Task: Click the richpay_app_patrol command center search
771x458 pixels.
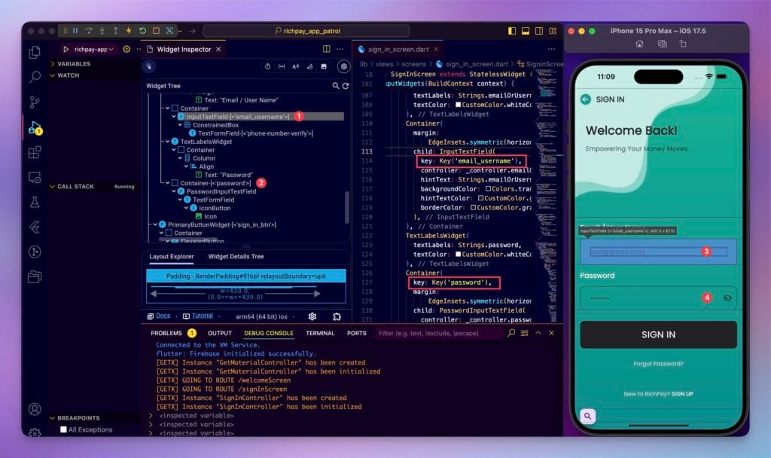Action: (306, 30)
